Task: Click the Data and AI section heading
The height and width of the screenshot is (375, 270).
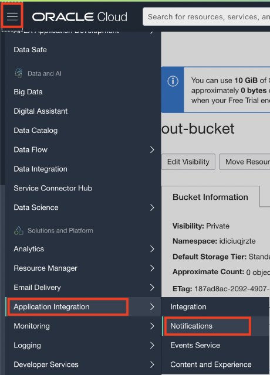Action: click(x=45, y=73)
